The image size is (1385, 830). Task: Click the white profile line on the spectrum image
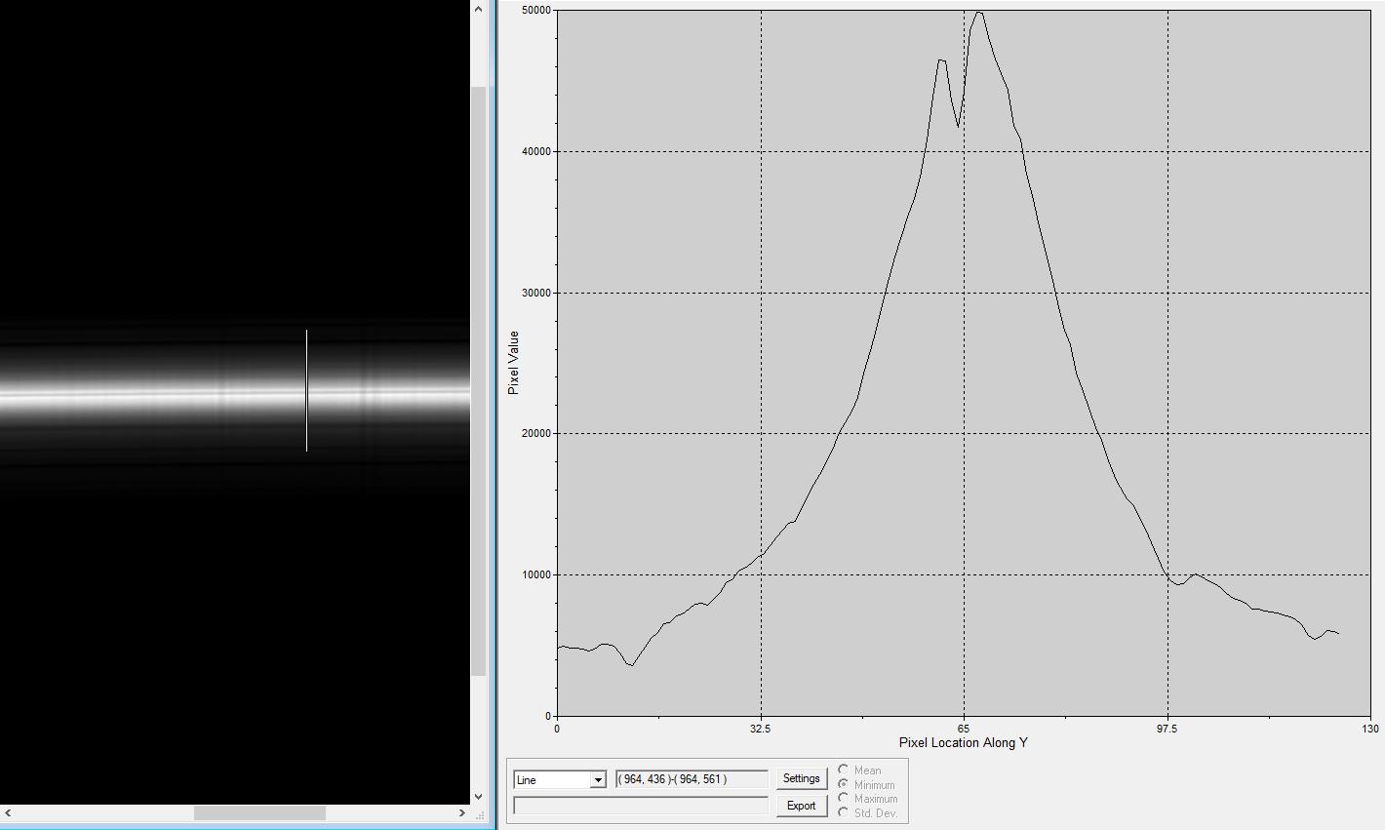click(x=306, y=390)
